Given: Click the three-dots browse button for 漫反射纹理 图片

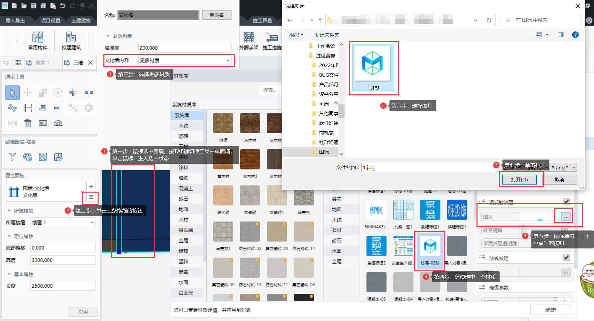Looking at the screenshot, I should [x=566, y=217].
